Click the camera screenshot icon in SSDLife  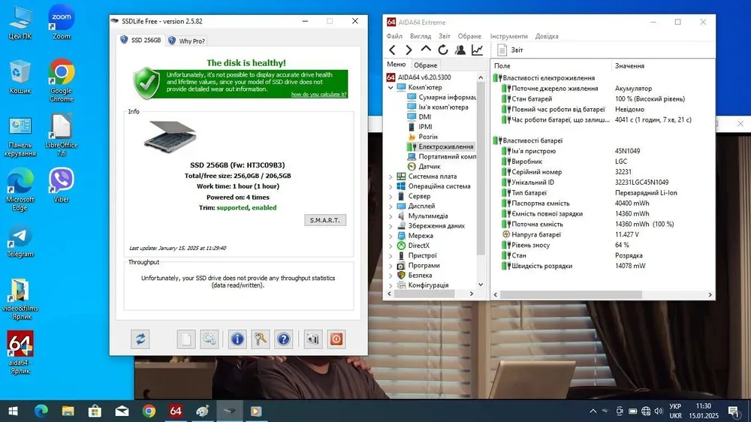313,339
